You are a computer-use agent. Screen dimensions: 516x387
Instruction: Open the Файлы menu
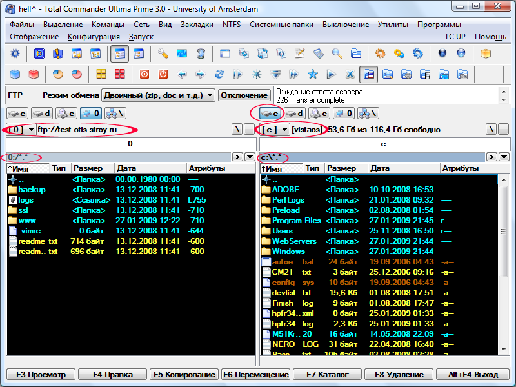(22, 25)
